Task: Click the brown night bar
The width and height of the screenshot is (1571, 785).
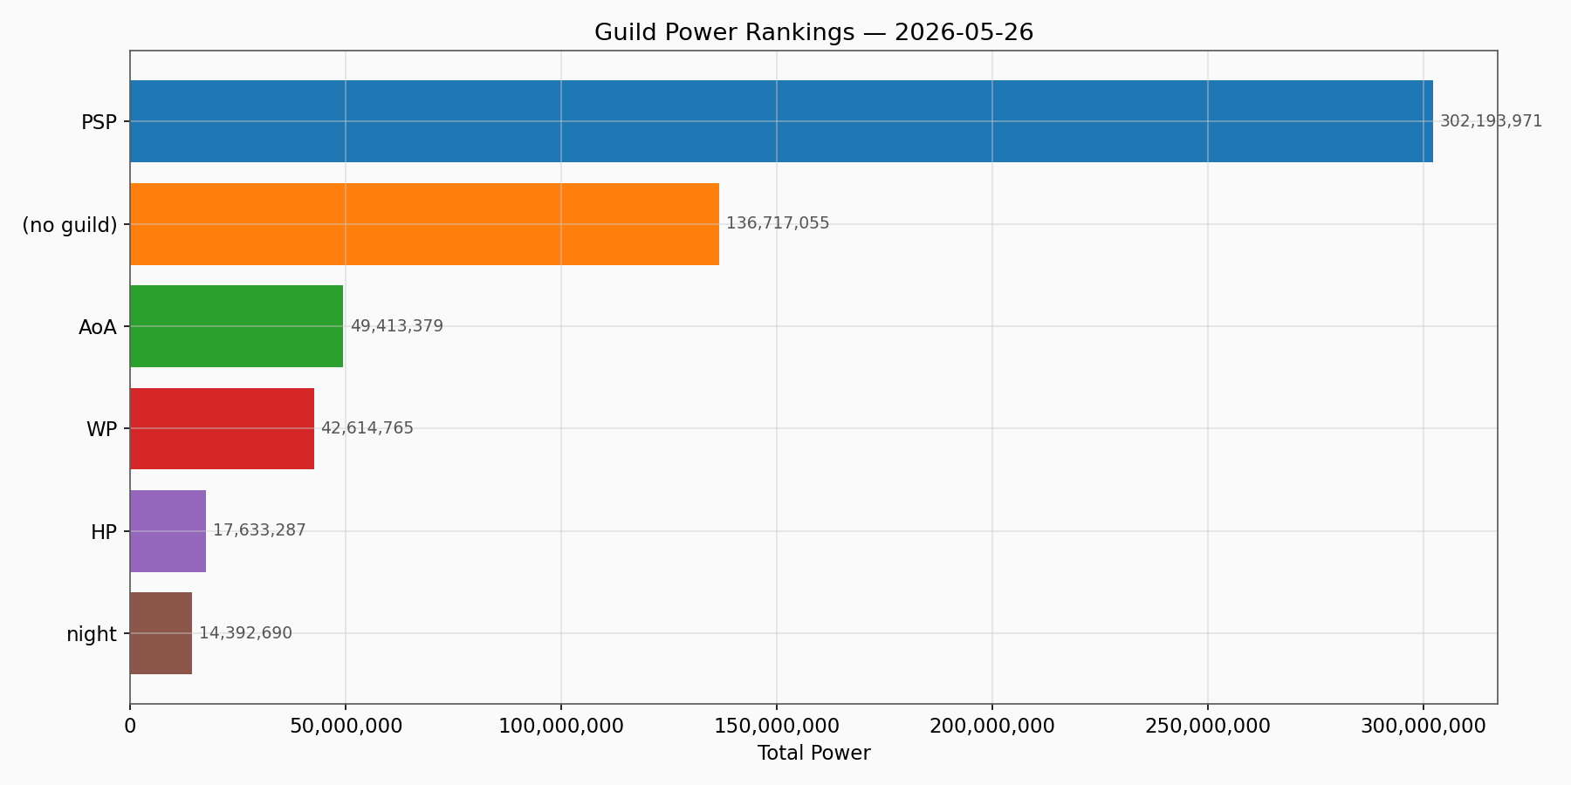Action: [x=161, y=633]
